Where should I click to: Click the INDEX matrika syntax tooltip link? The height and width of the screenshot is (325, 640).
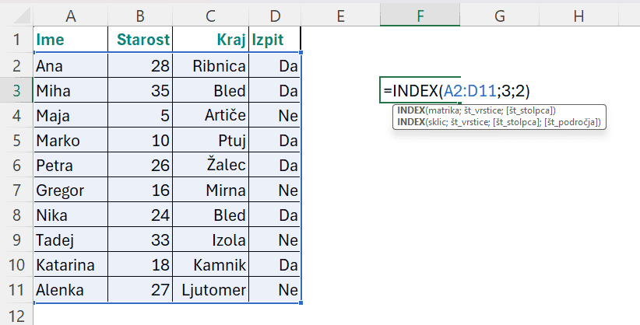(410, 110)
